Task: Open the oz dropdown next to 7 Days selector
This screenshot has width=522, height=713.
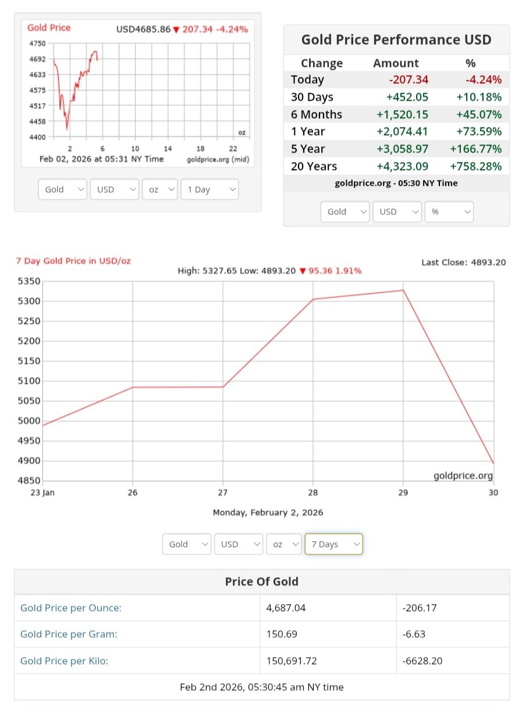Action: pos(284,544)
